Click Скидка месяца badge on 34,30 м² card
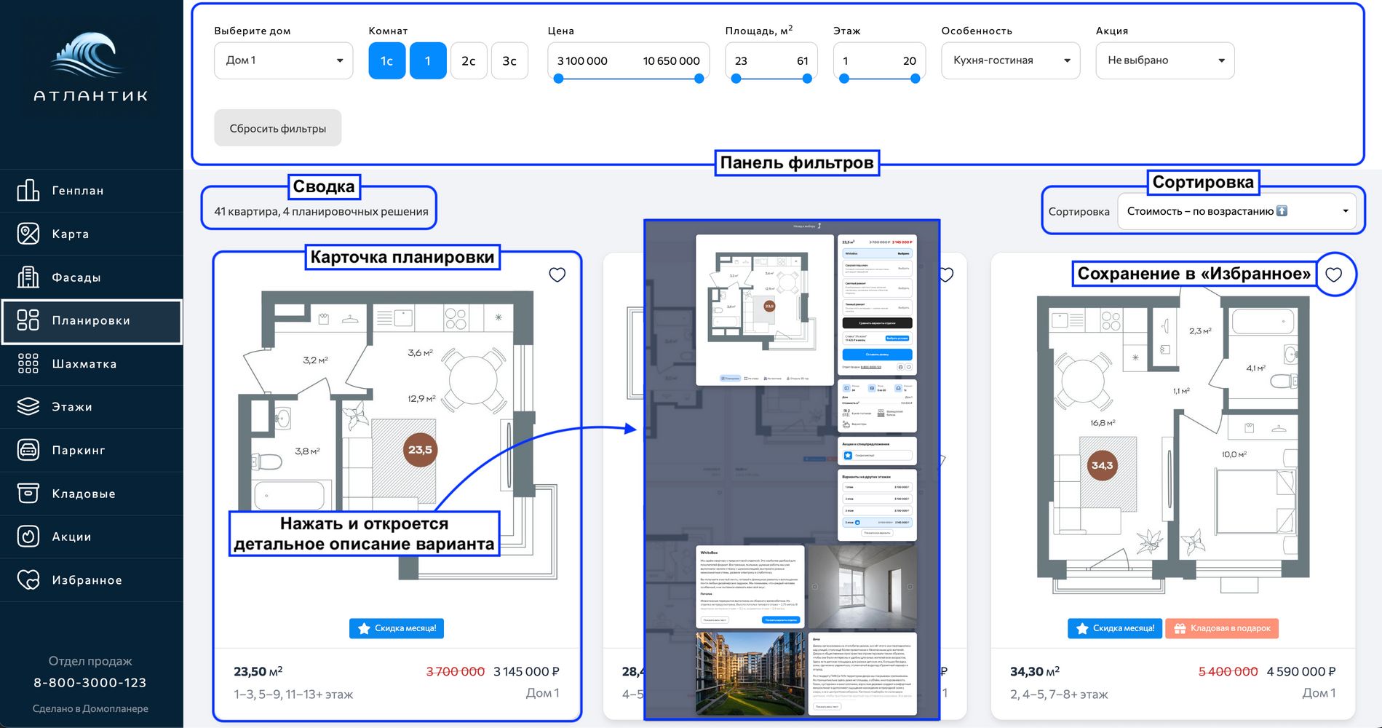Image resolution: width=1382 pixels, height=728 pixels. pos(1115,628)
